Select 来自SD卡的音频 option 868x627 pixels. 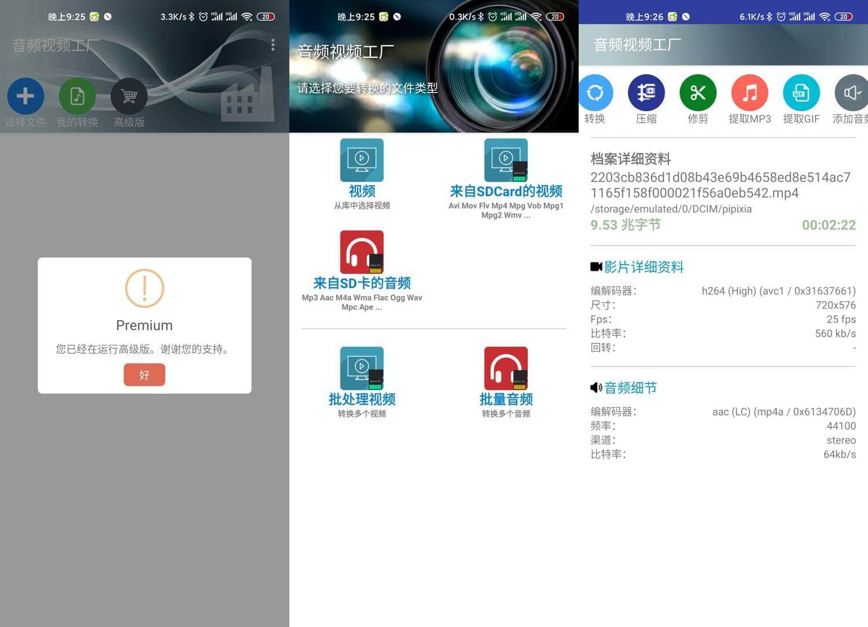[x=362, y=252]
